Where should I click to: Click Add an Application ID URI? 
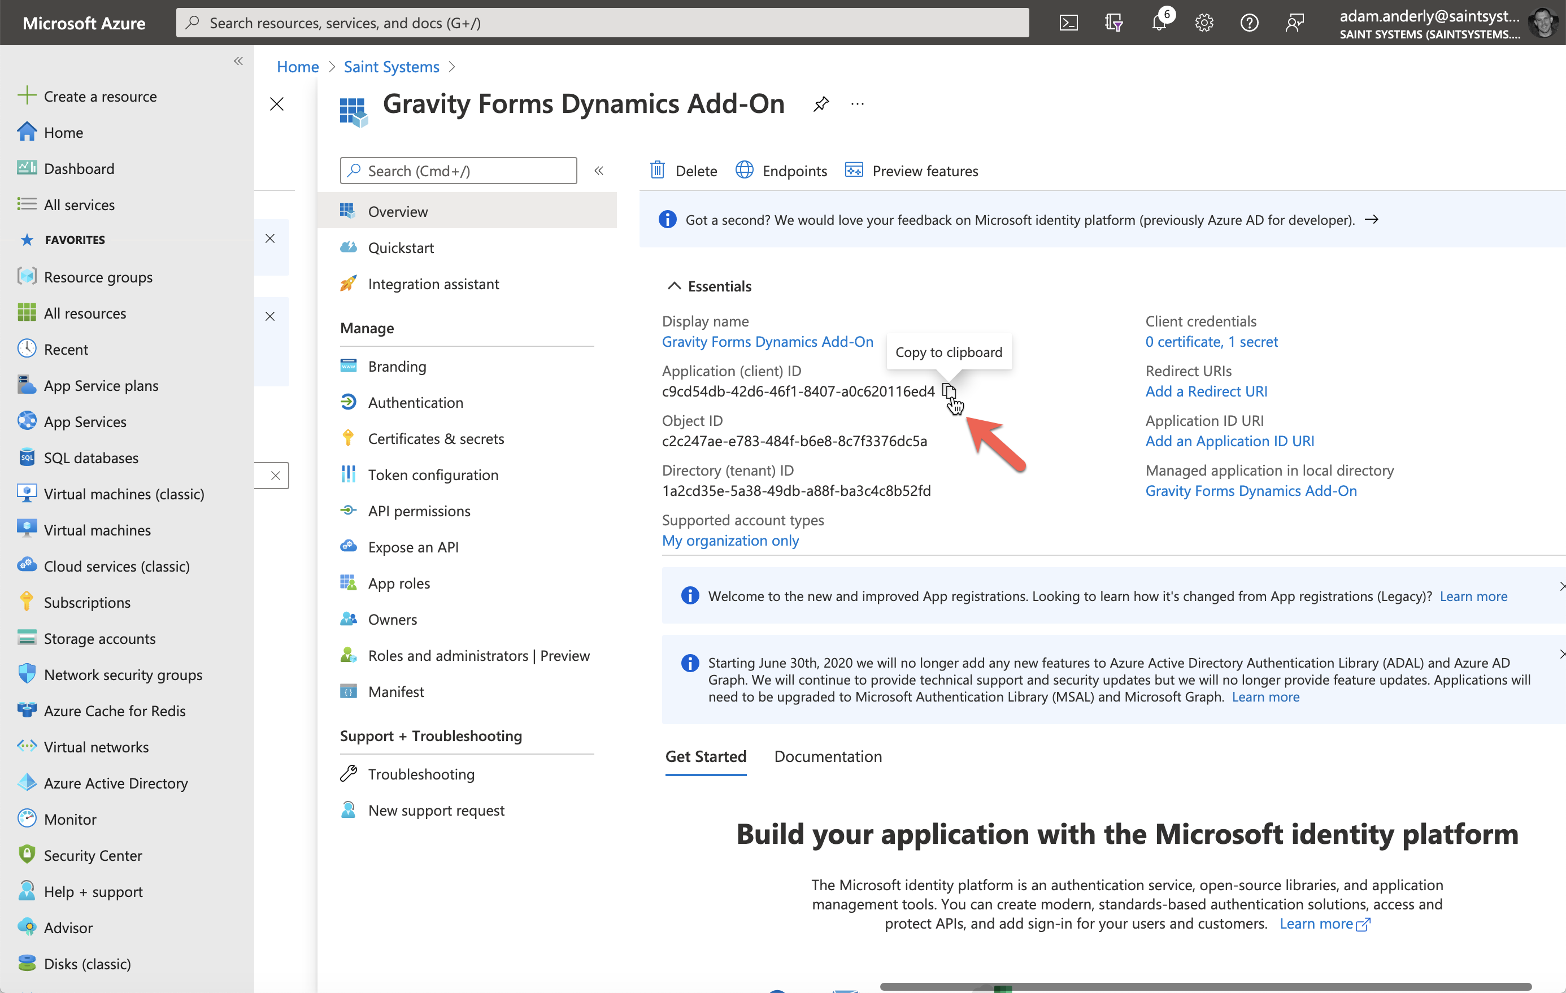(x=1229, y=441)
